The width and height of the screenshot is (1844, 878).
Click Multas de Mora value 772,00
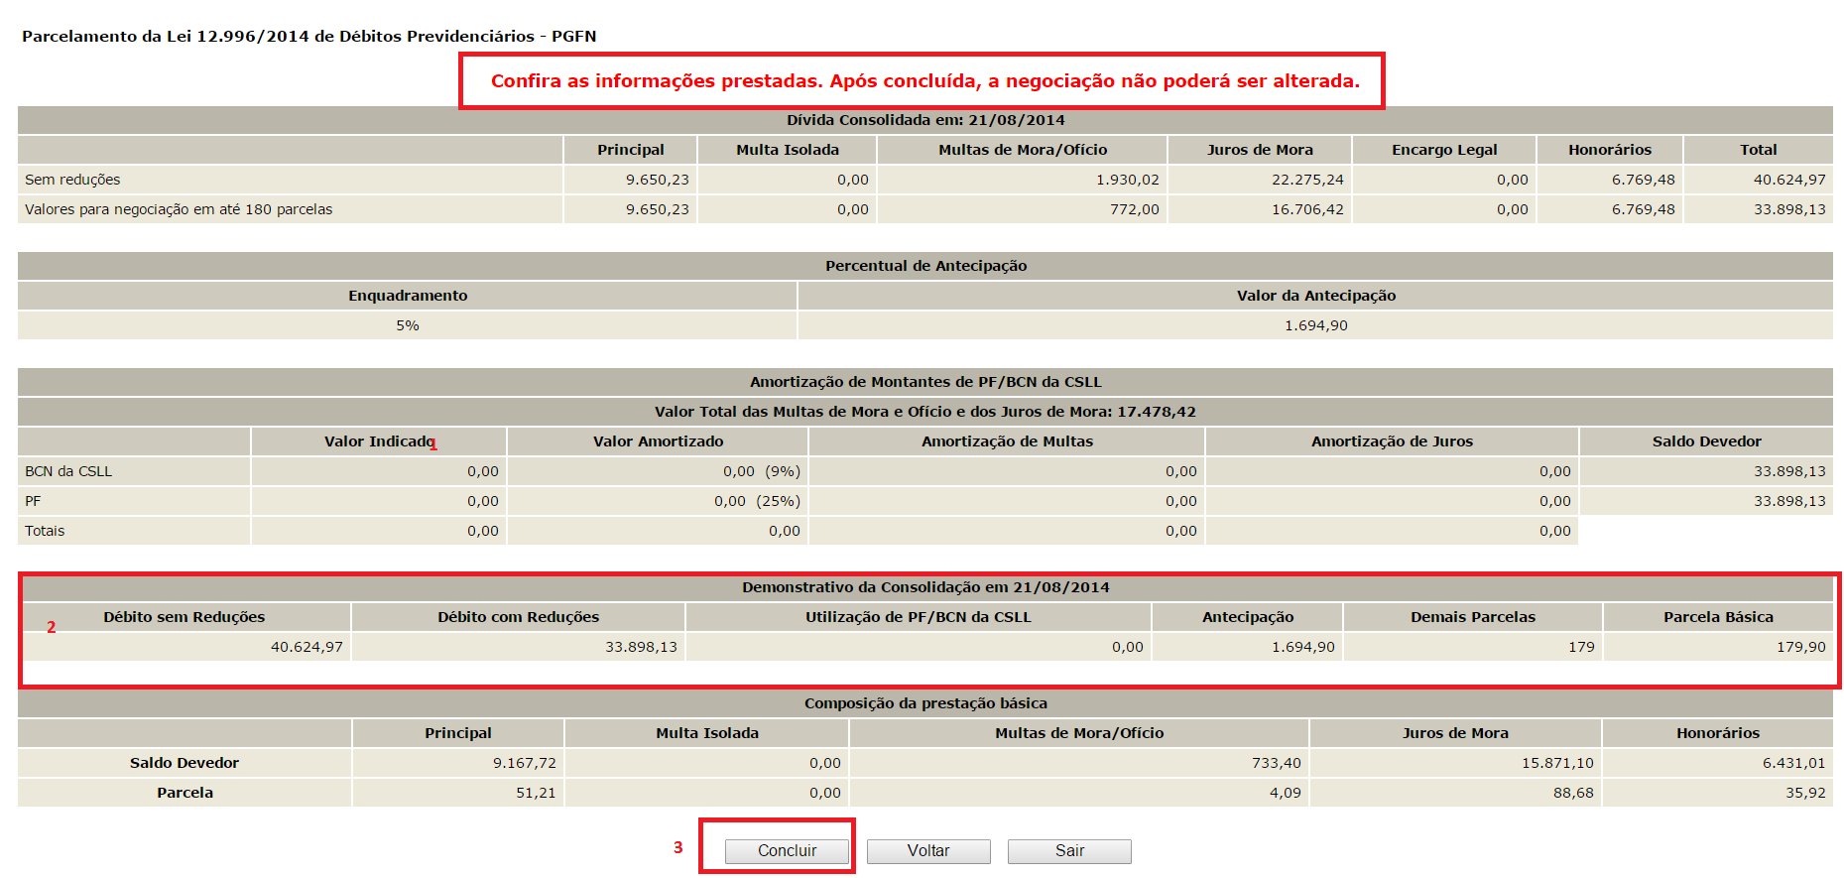1135,209
